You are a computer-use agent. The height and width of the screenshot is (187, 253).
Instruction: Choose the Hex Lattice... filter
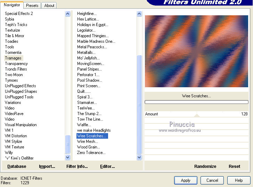click(88, 19)
